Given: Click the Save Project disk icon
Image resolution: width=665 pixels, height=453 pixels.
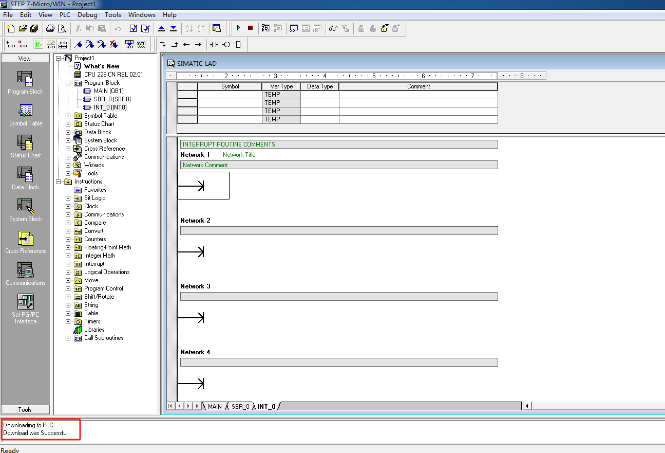Looking at the screenshot, I should [34, 28].
